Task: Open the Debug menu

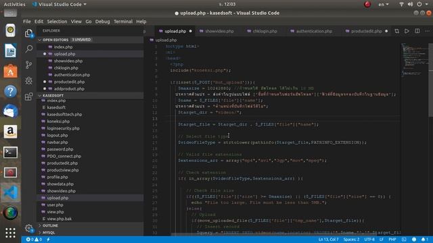Action: [x=102, y=22]
